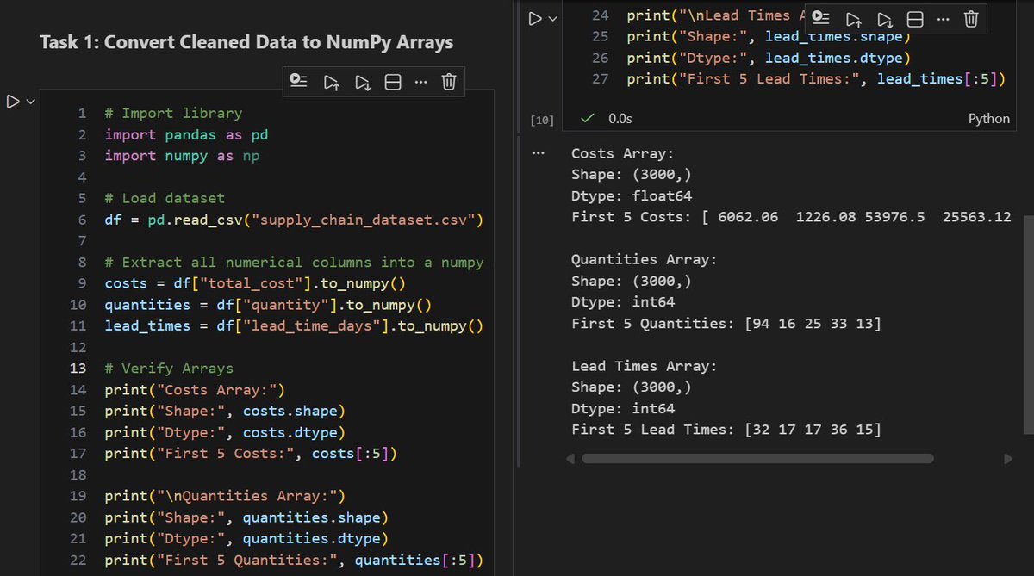
Task: Click the print quantities[:5] code line
Action: [294, 560]
